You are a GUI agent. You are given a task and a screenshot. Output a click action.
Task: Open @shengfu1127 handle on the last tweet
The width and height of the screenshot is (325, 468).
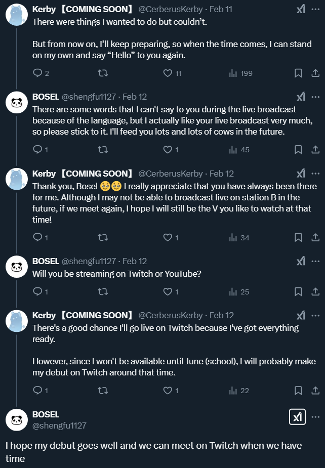[59, 426]
